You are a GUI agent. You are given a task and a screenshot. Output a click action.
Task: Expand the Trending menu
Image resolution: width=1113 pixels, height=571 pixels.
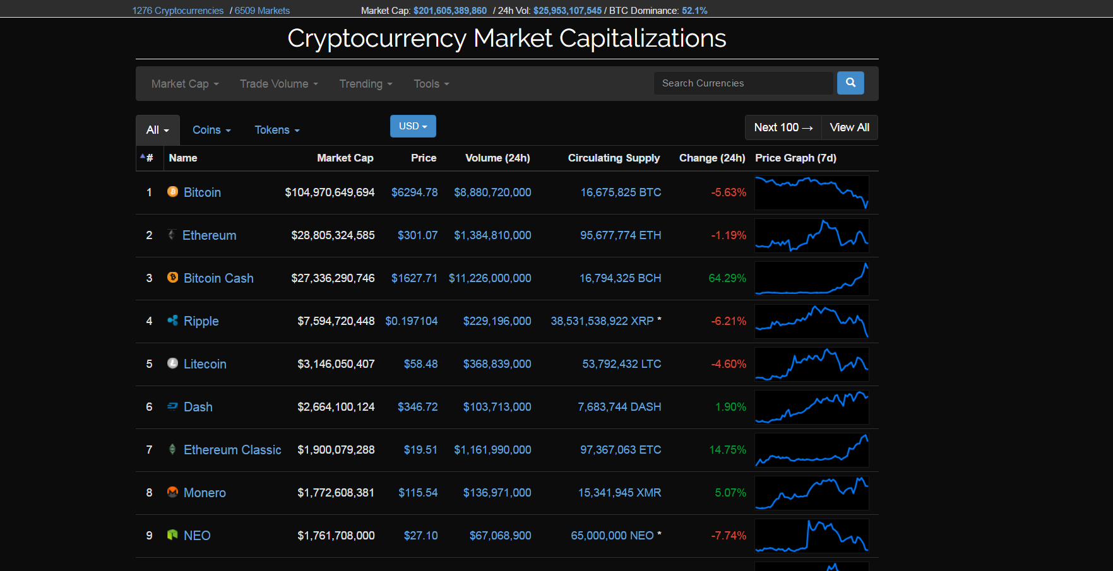click(366, 84)
